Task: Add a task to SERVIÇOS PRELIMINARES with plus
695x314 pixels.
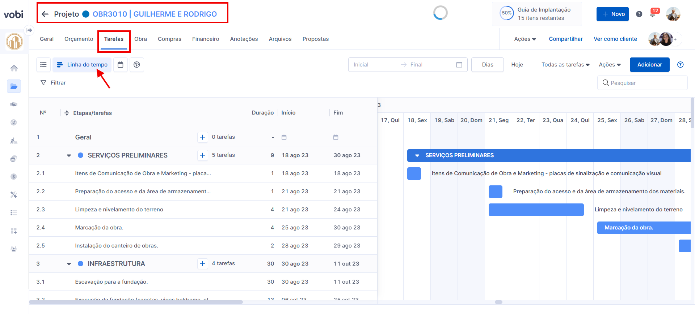Action: tap(203, 155)
